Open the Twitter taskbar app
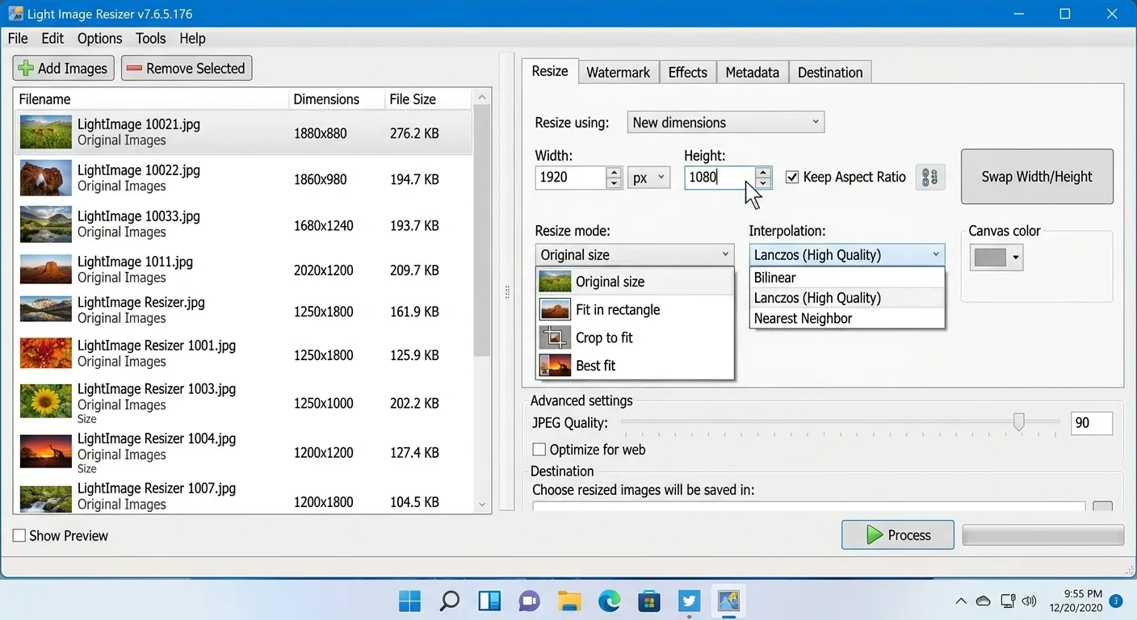This screenshot has height=620, width=1137. pos(689,601)
